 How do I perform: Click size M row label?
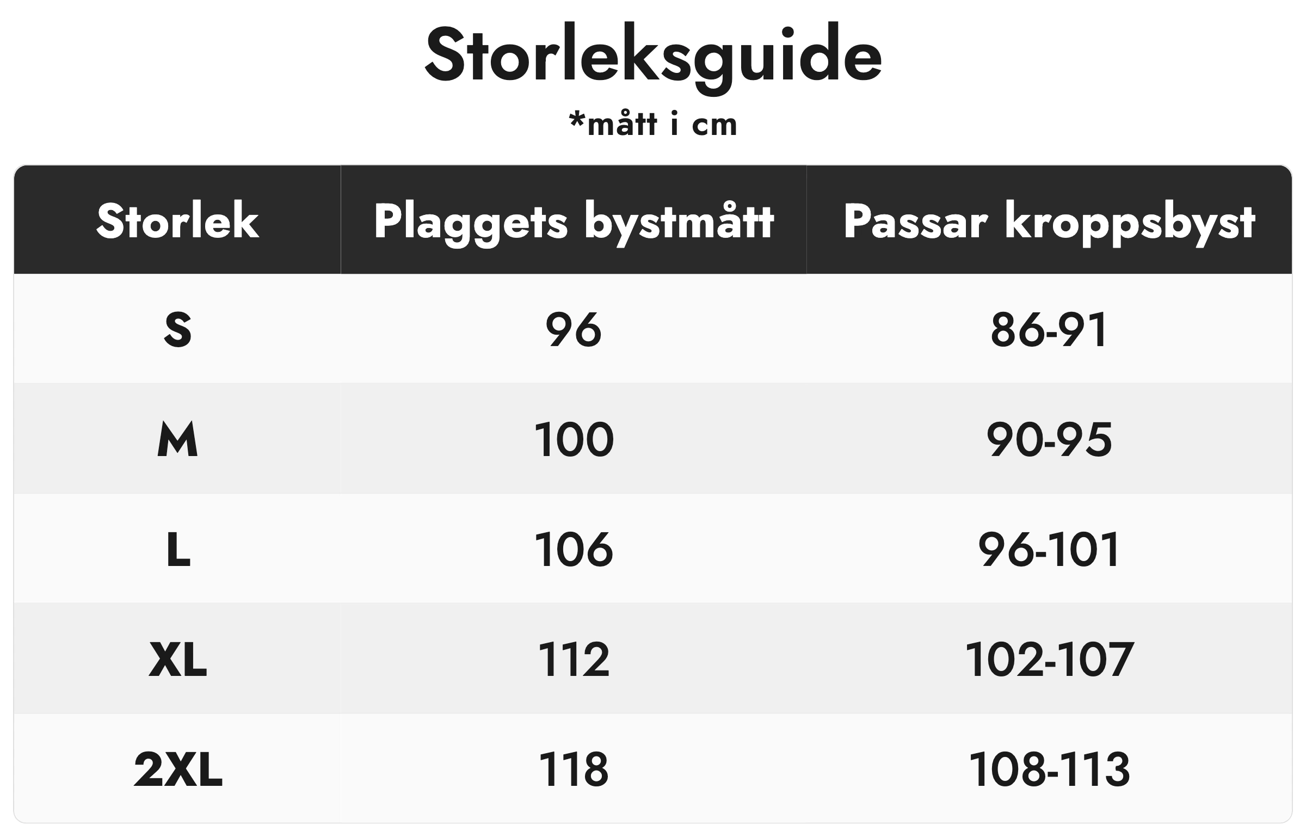177,439
